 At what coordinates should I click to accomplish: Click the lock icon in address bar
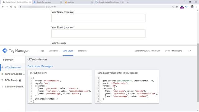(20, 7)
